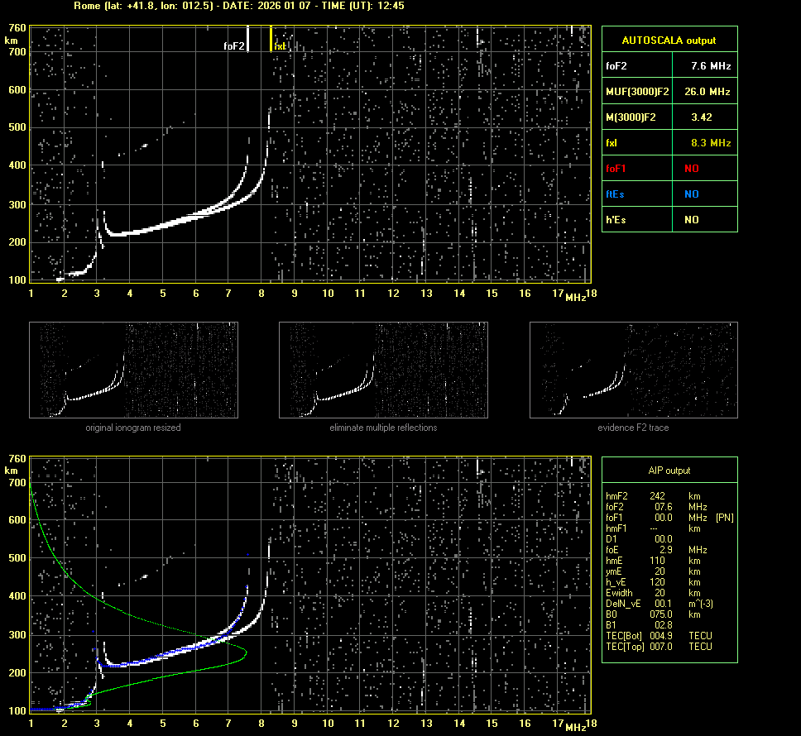The width and height of the screenshot is (801, 736).
Task: Open the evidence F2 trace thumbnail
Action: 633,370
